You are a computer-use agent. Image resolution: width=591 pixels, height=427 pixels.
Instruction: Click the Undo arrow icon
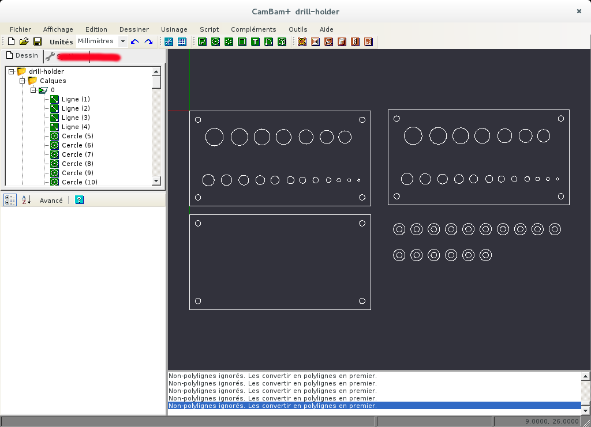(135, 41)
